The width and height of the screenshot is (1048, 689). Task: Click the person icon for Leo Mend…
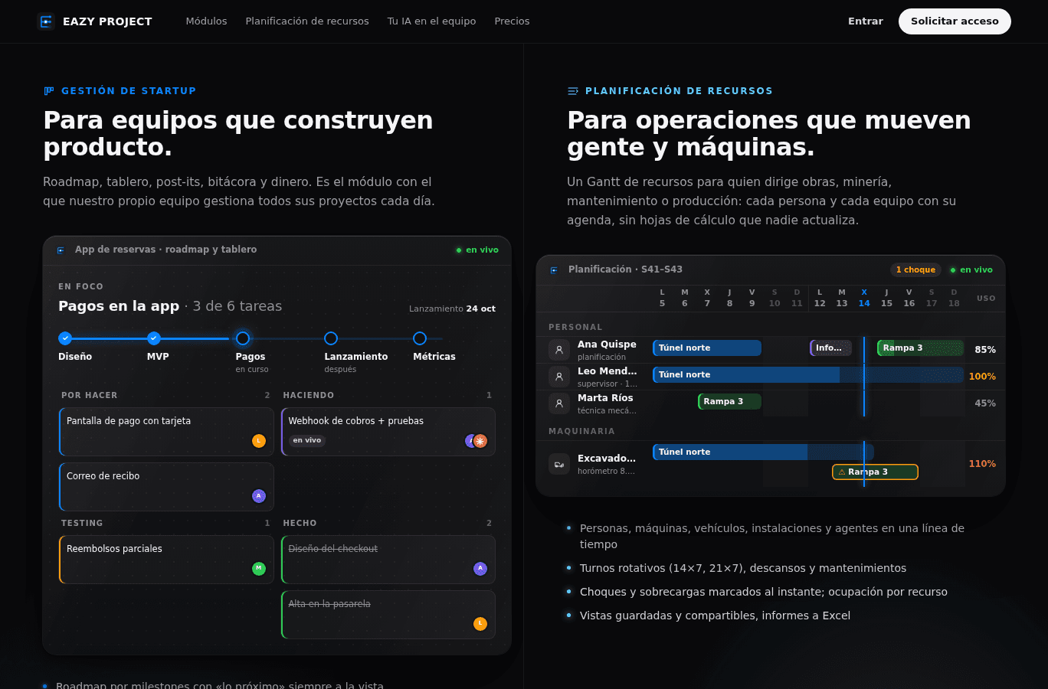click(x=559, y=377)
